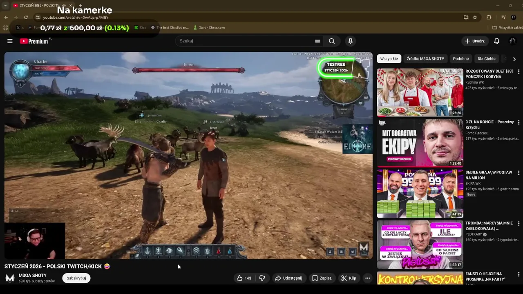Select the Dla Ciebie filter chip
This screenshot has width=523, height=294.
coord(487,59)
